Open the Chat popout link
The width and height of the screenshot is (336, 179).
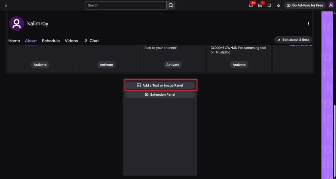click(91, 41)
